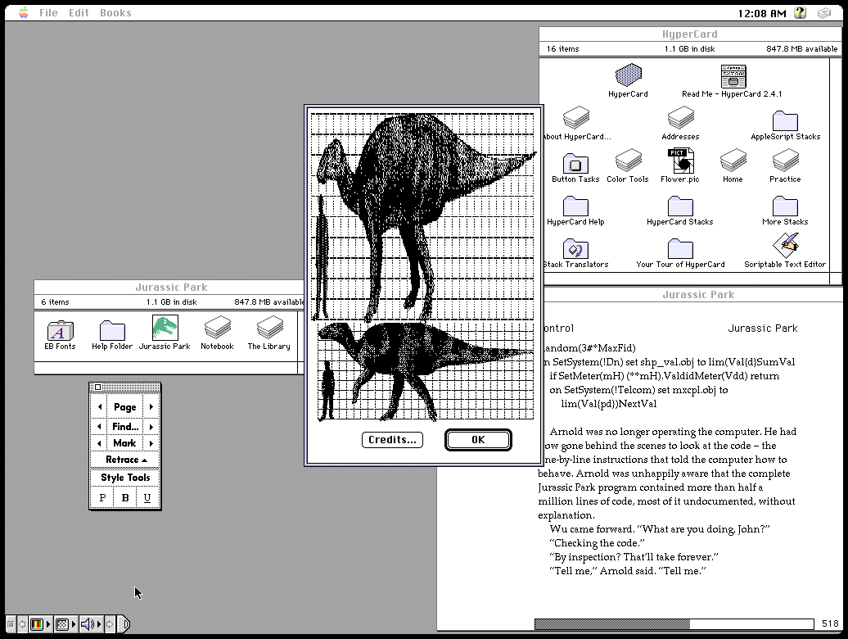The height and width of the screenshot is (639, 848).
Task: Toggle Plain style in Style Tools
Action: pyautogui.click(x=102, y=497)
